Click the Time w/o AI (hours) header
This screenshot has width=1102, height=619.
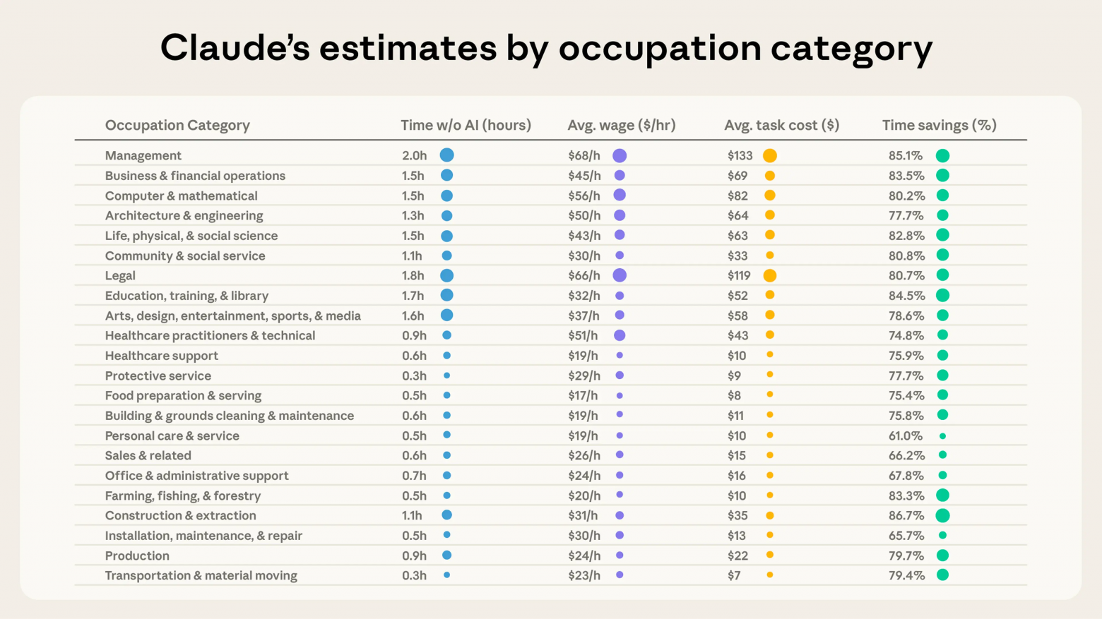[x=466, y=126]
